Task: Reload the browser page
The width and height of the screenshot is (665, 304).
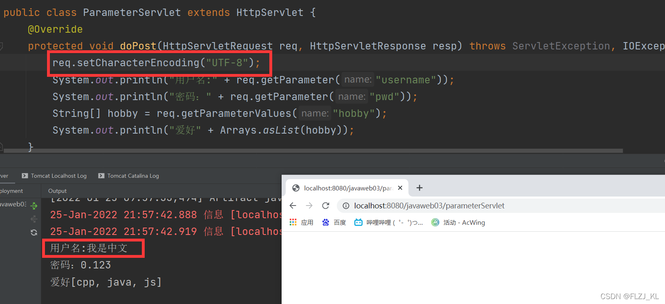Action: click(x=325, y=206)
